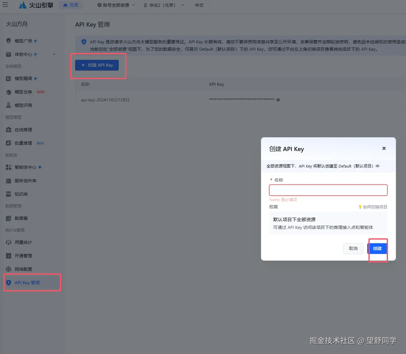Click the 服务组件库 sidebar icon

point(9,181)
